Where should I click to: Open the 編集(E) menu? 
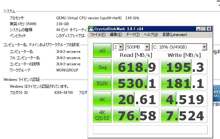point(116,35)
